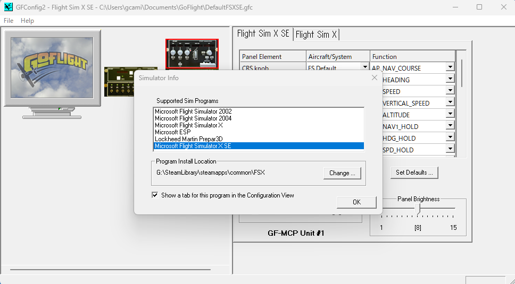This screenshot has height=284, width=515.
Task: Expand the HDG_HOLD function dropdown
Action: click(450, 138)
